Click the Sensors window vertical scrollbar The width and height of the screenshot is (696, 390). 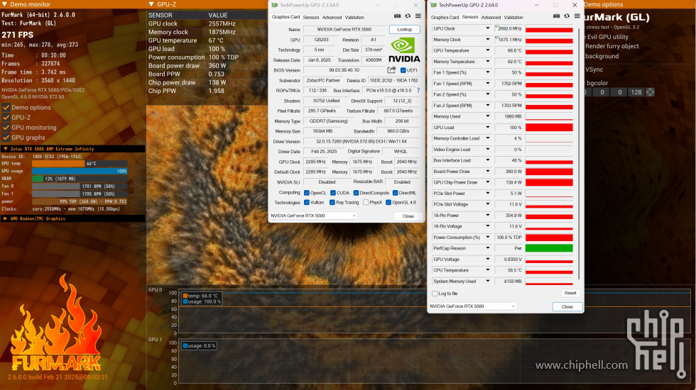[579, 153]
